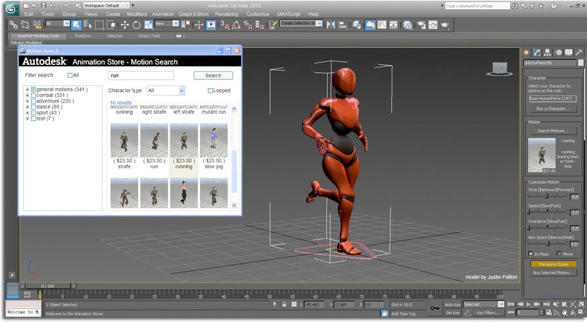This screenshot has width=587, height=322.
Task: Select the Move transform tool
Action: click(124, 24)
